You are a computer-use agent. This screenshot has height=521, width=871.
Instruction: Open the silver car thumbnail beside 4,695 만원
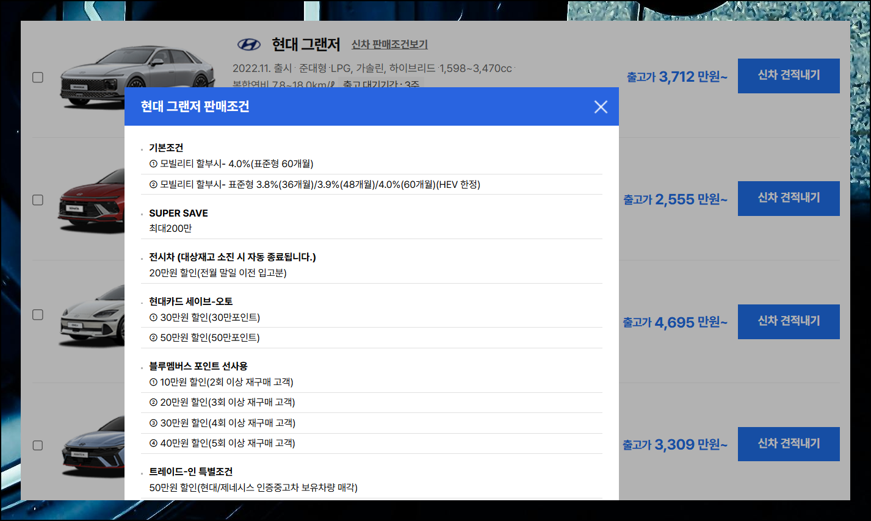(x=92, y=317)
